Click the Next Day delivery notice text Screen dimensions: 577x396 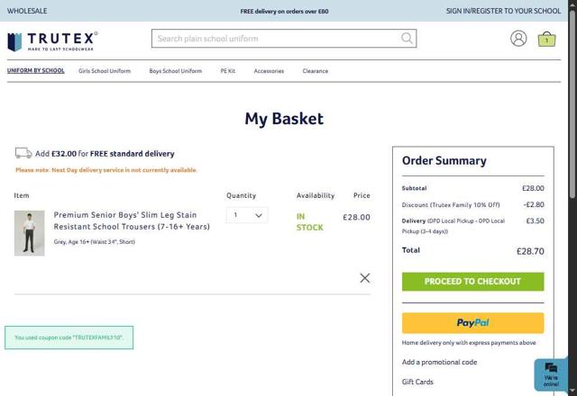point(106,170)
